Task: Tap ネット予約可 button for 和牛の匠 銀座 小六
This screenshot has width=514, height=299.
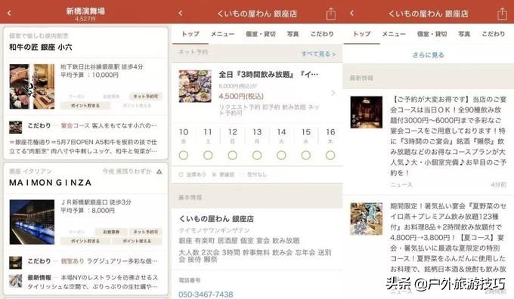Action: (x=146, y=97)
